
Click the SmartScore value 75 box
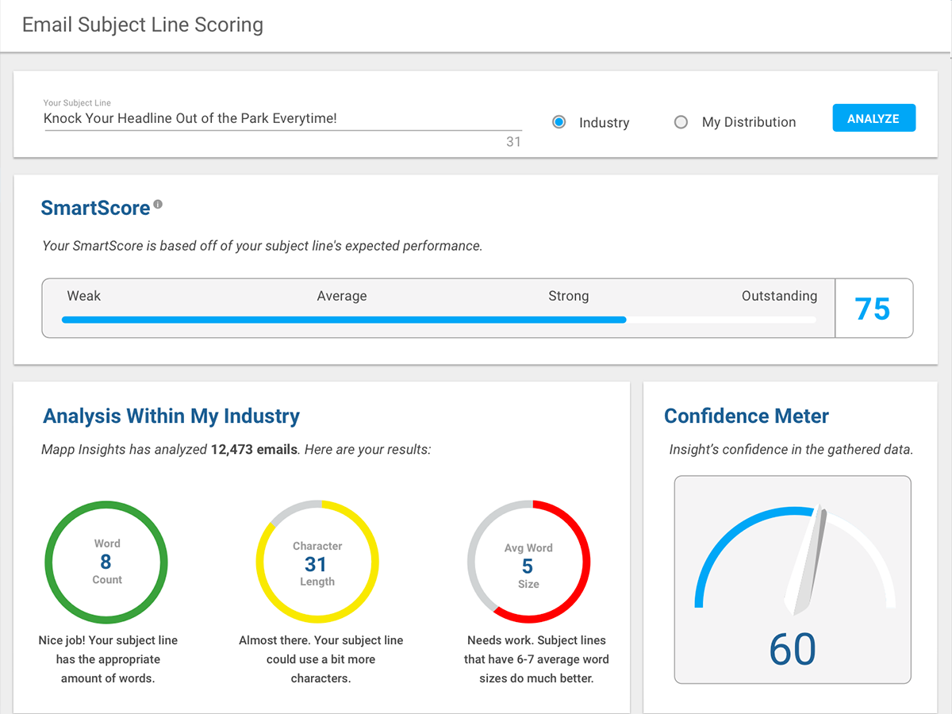tap(873, 309)
